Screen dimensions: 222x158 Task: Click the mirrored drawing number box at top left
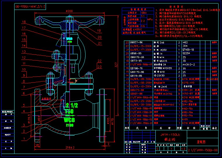tap(30, 6)
